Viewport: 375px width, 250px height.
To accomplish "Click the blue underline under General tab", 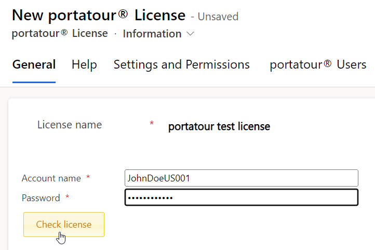I will coord(34,82).
